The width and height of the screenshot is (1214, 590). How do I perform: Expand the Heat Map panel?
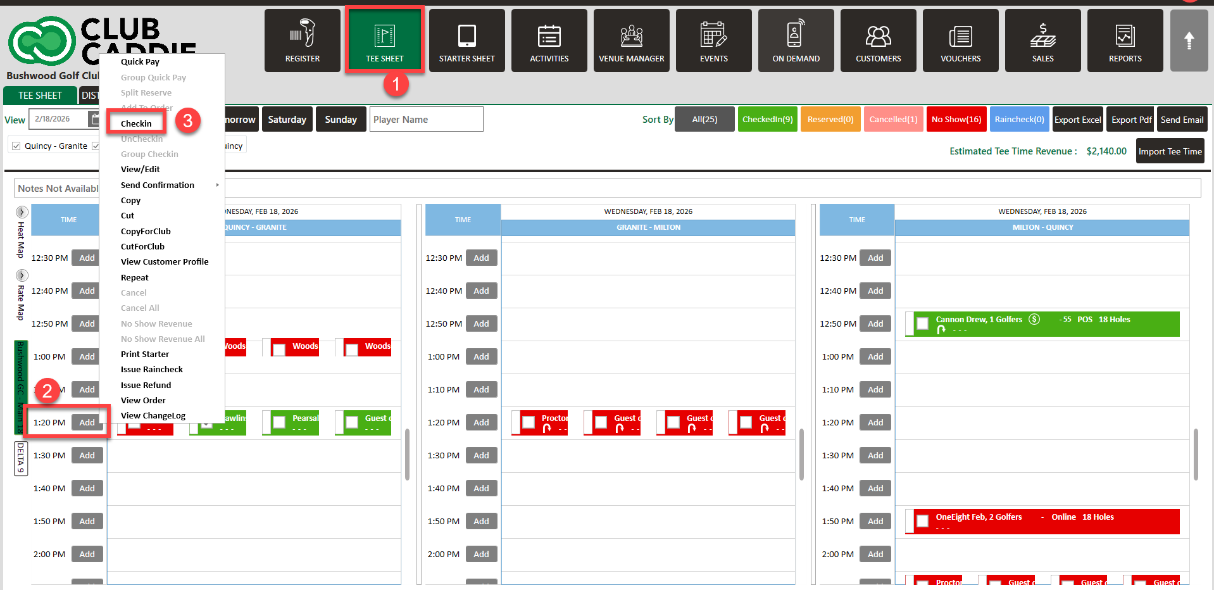22,212
